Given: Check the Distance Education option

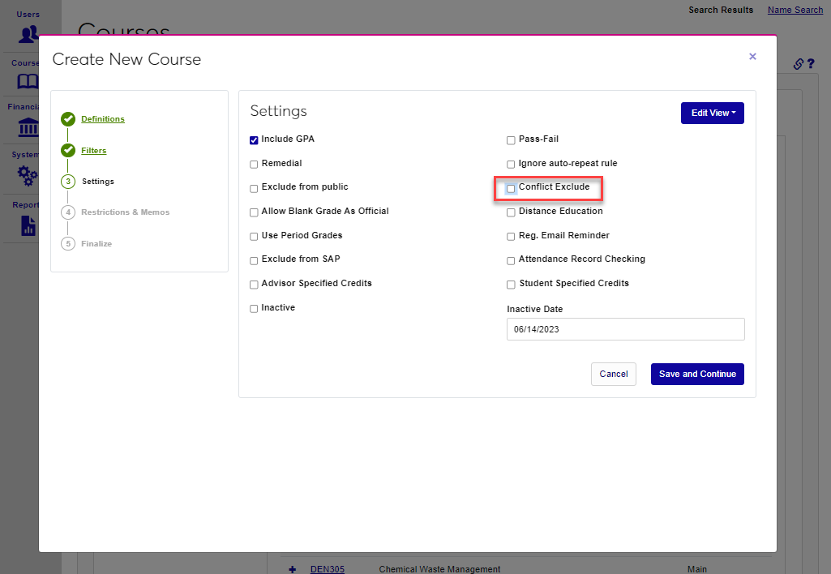Looking at the screenshot, I should click(511, 212).
